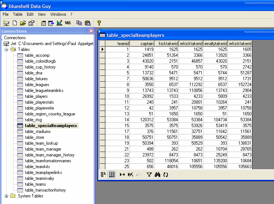This screenshot has height=204, width=274.
Task: Select the row with teamid 14
Action: click(102, 119)
